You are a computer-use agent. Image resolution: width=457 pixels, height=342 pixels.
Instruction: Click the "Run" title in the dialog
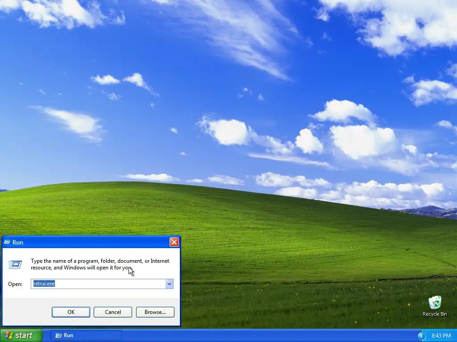click(x=18, y=242)
